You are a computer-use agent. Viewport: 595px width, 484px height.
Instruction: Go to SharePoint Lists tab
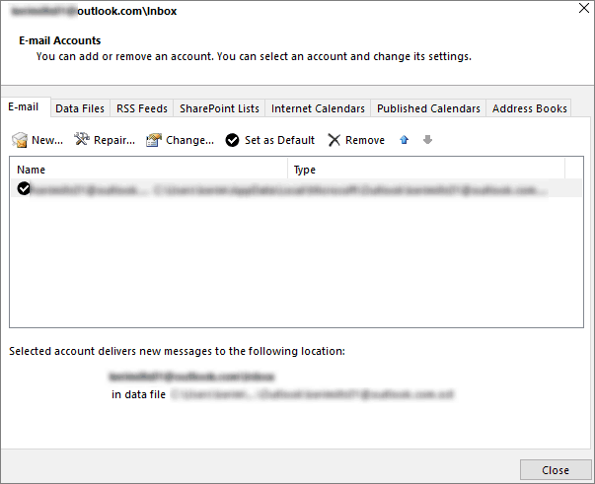pyautogui.click(x=219, y=108)
